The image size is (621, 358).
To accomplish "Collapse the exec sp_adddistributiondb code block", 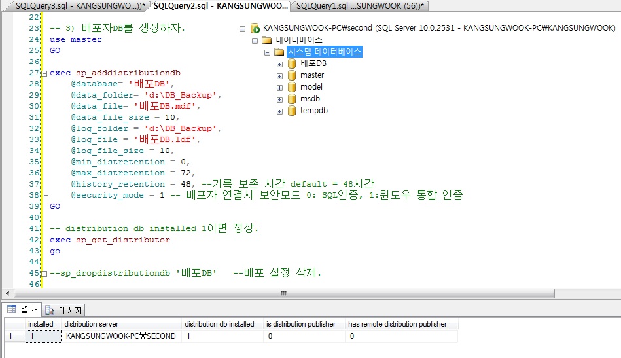I will pos(44,73).
